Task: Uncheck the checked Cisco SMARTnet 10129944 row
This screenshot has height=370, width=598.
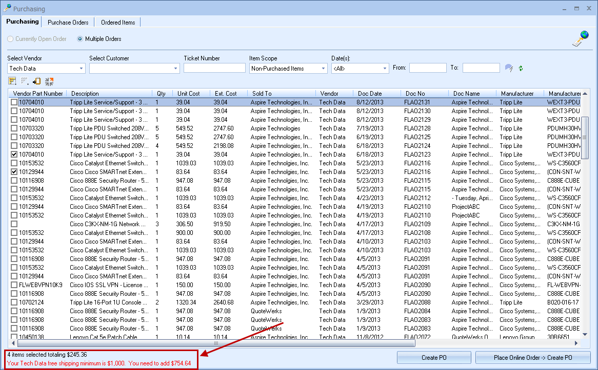Action: coord(14,172)
